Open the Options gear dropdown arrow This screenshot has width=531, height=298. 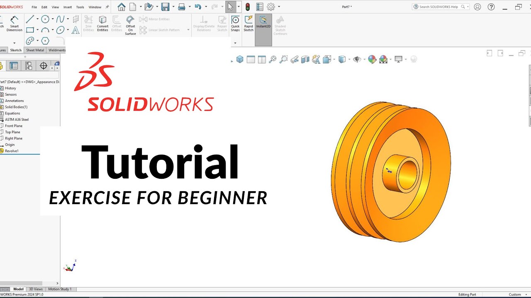coord(279,7)
